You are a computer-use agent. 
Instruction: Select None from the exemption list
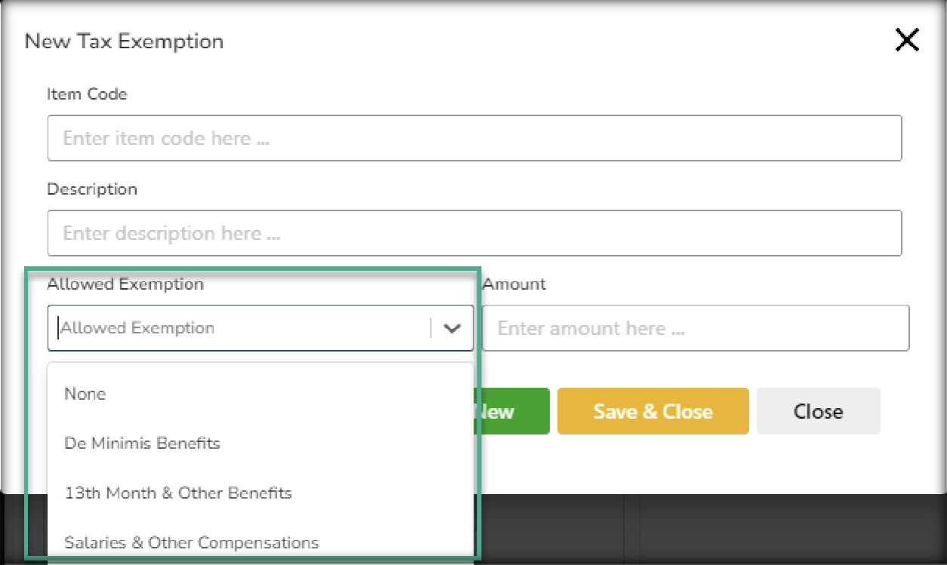85,394
